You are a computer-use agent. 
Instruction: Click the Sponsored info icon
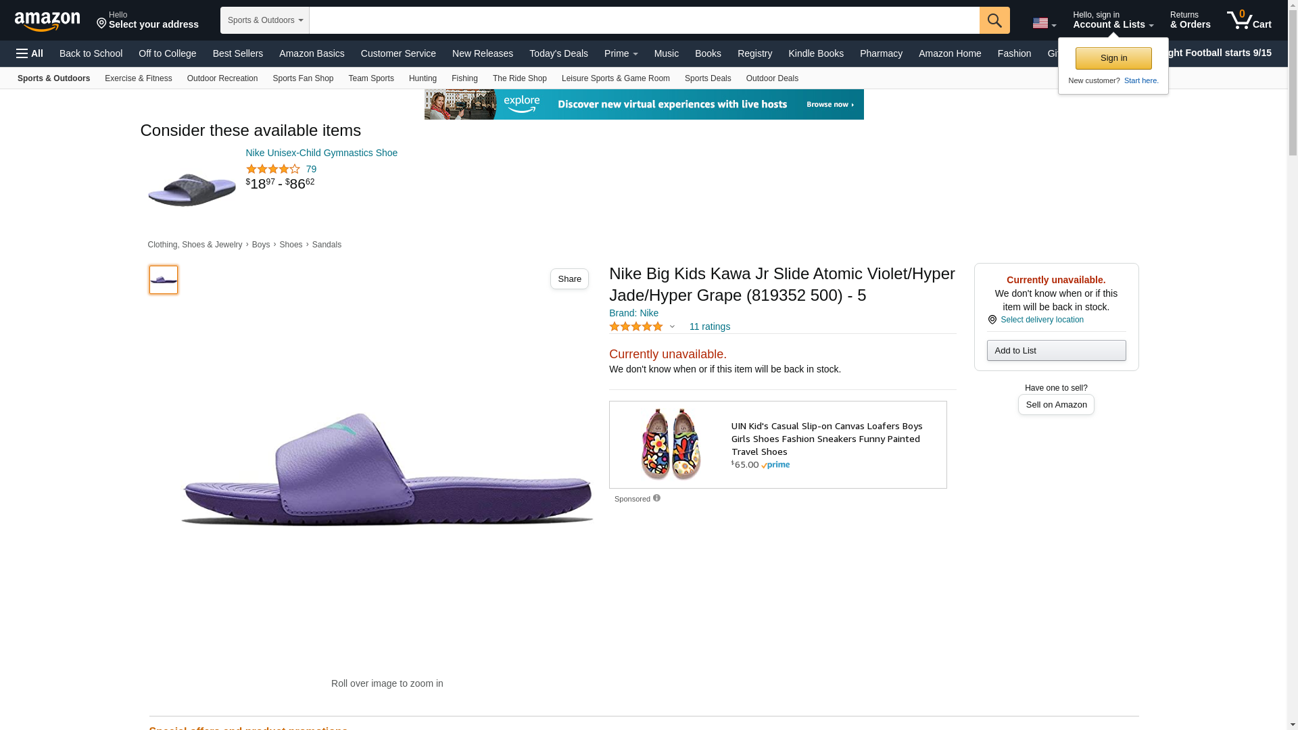coord(656,498)
